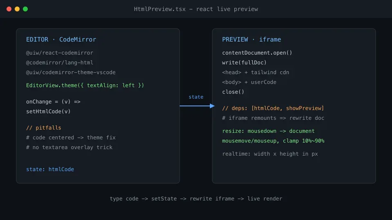
Task: Click 'realtime: width x height in px'
Action: pyautogui.click(x=270, y=154)
